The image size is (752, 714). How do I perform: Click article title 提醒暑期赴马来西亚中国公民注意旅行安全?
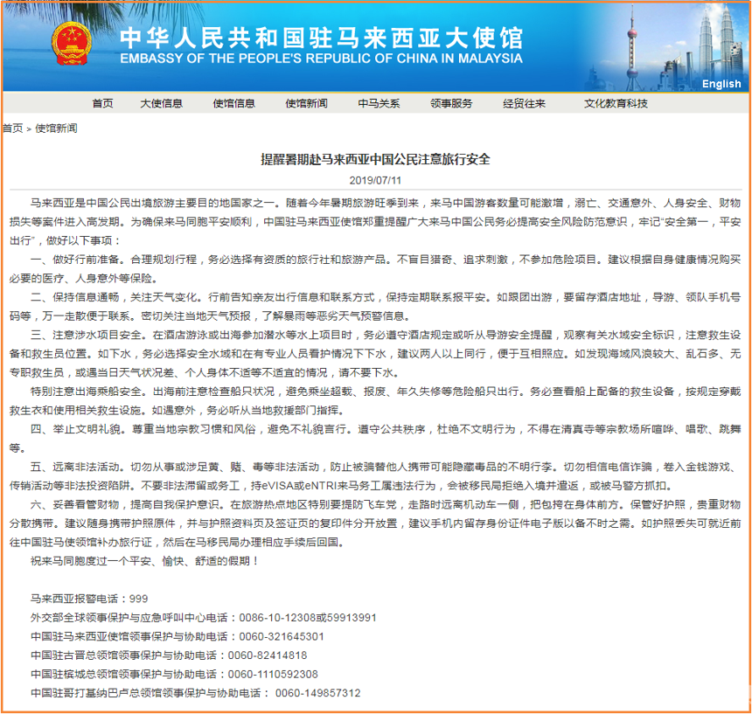[375, 159]
